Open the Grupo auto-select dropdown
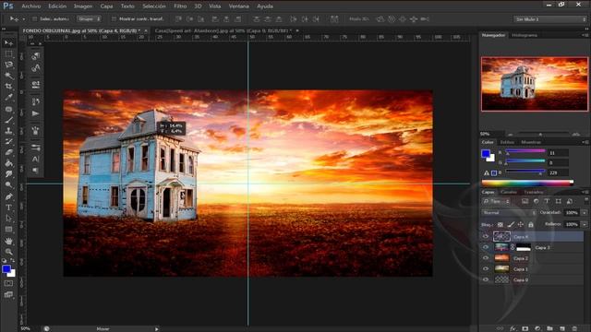Viewport: 591px width, 332px height. 89,18
